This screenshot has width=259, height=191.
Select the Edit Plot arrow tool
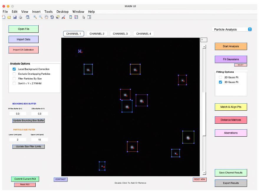point(84,17)
